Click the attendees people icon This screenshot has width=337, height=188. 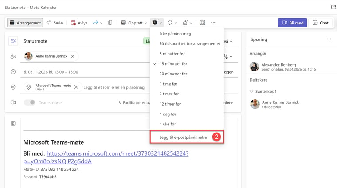pos(13,56)
